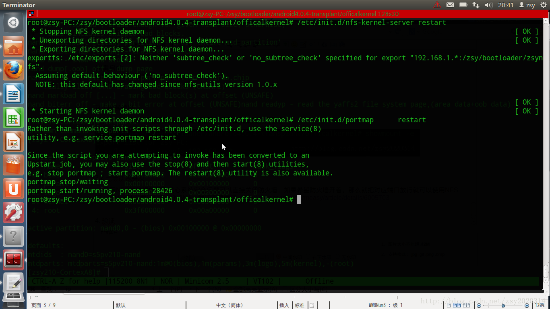Toggle the '标准' selection mode field
This screenshot has width=550, height=309.
tap(300, 305)
